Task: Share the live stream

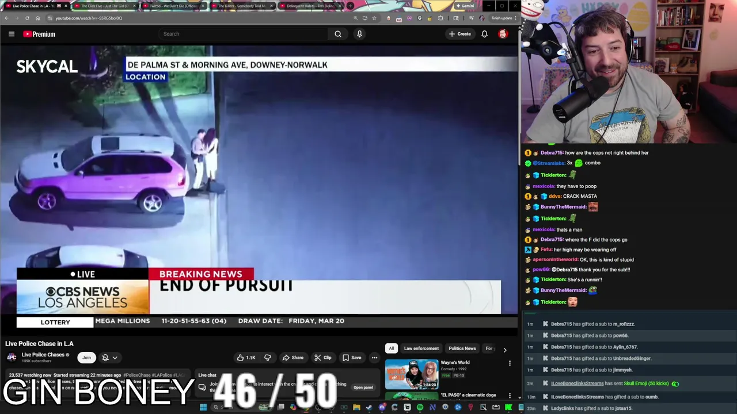Action: (292, 358)
